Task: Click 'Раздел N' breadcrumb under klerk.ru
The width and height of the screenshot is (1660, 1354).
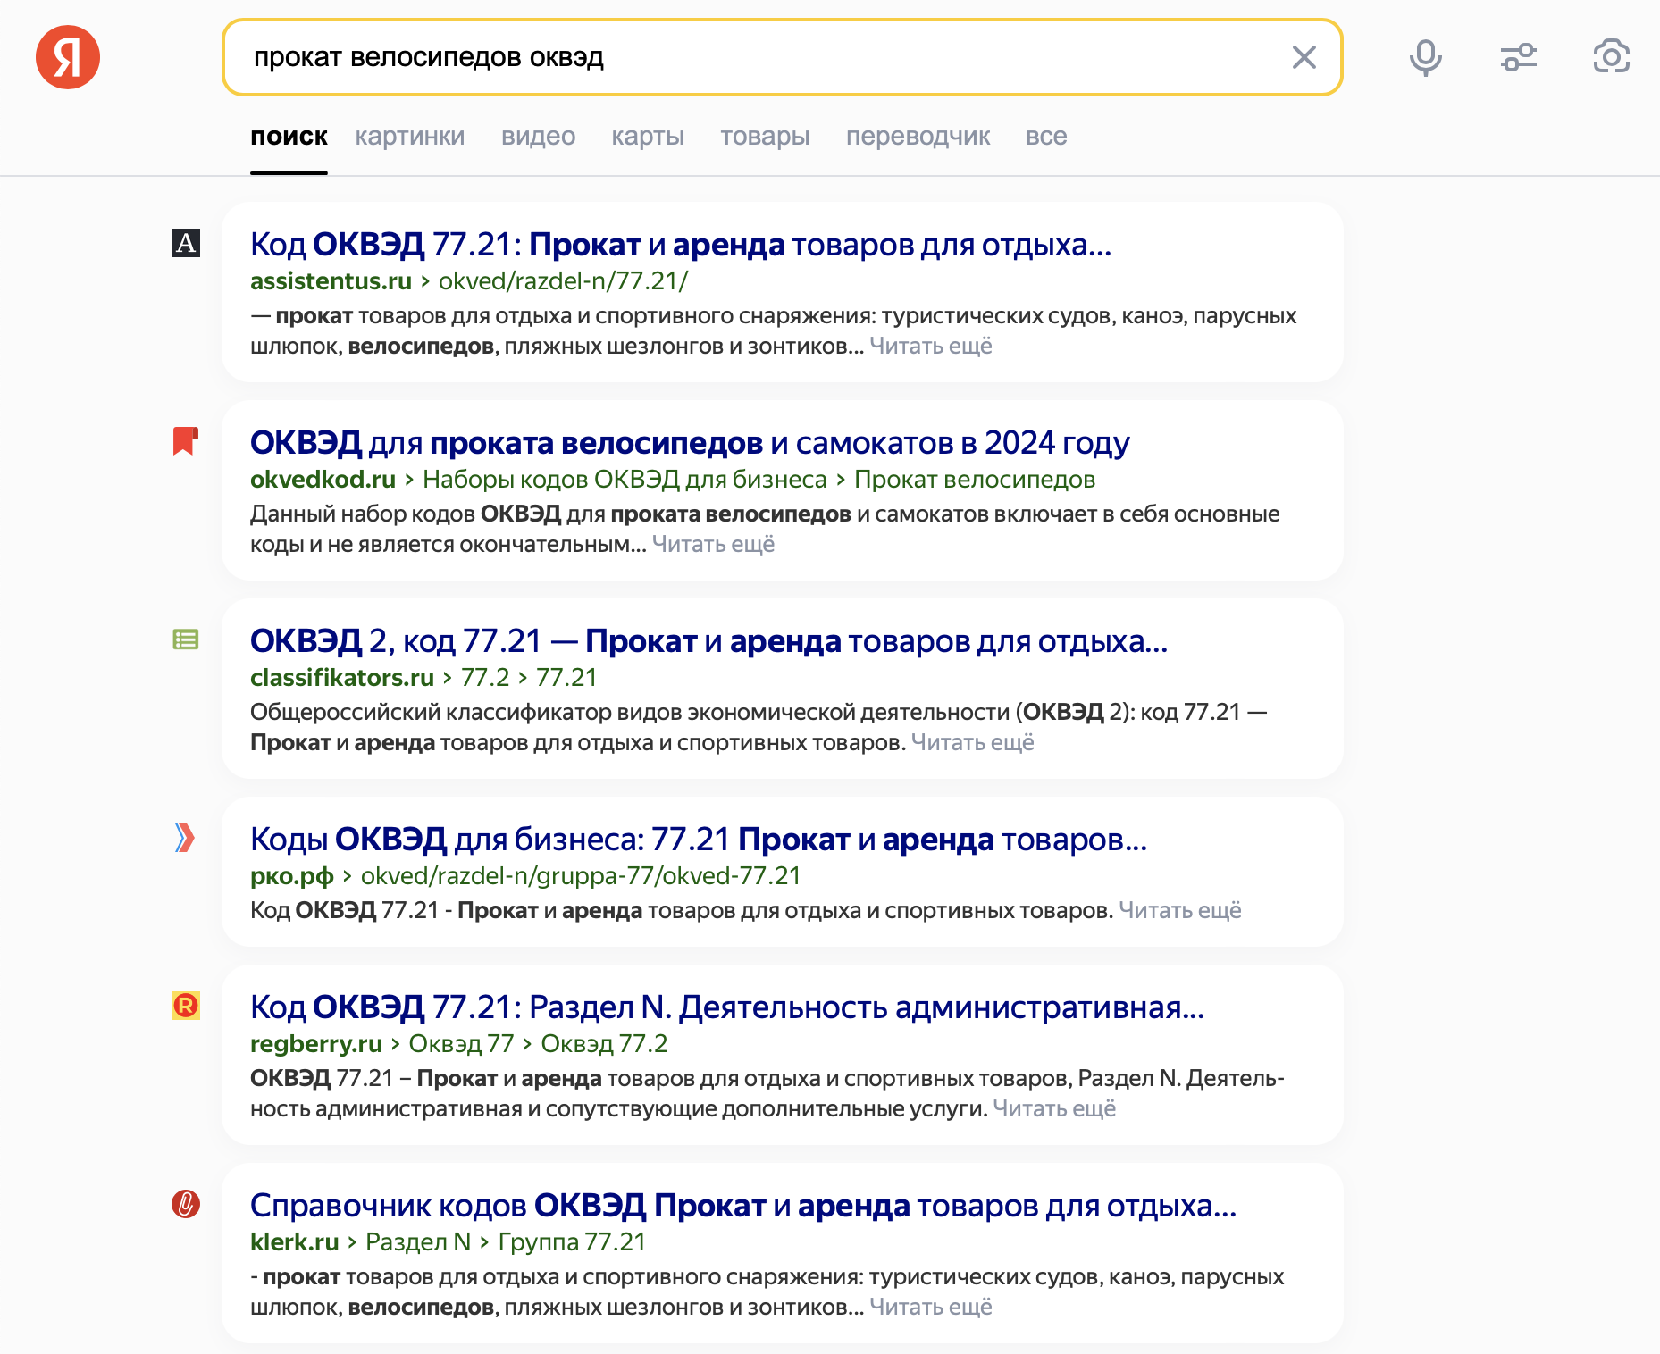Action: click(418, 1241)
